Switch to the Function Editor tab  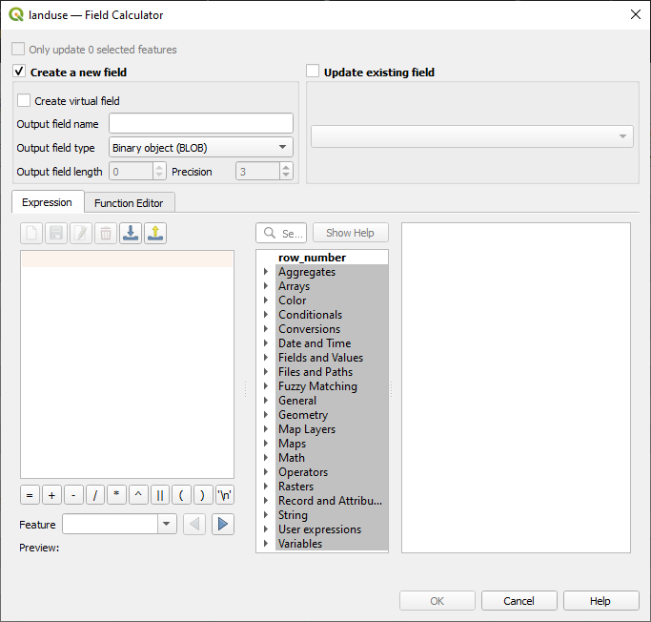coord(129,202)
